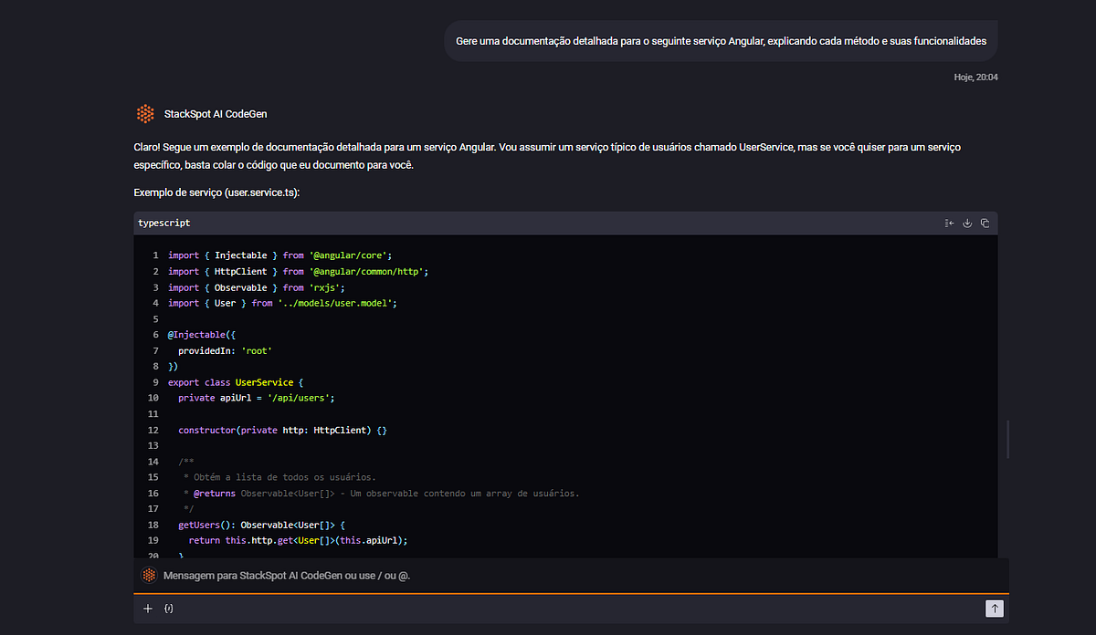1096x635 pixels.
Task: Click the Hoje, 20:04 timestamp
Action: (x=976, y=77)
